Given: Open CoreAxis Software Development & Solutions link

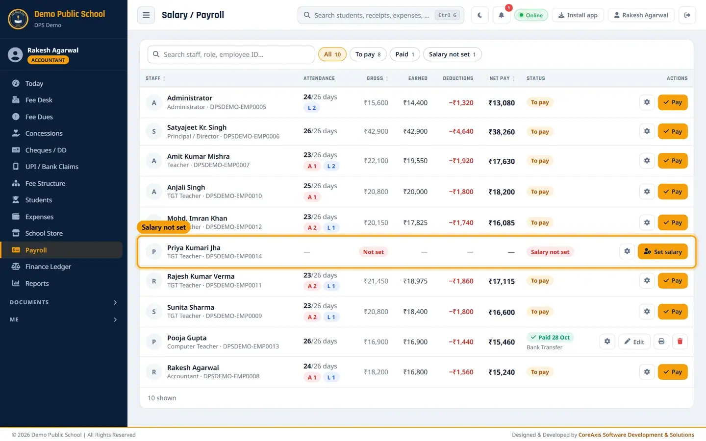Looking at the screenshot, I should pyautogui.click(x=636, y=435).
